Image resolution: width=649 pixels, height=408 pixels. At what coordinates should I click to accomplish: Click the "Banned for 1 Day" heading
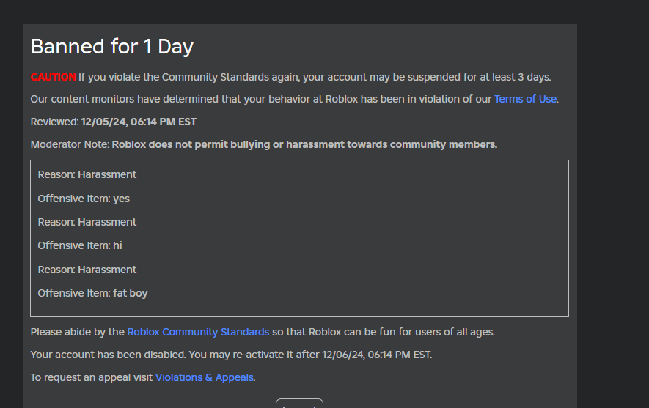pyautogui.click(x=111, y=47)
